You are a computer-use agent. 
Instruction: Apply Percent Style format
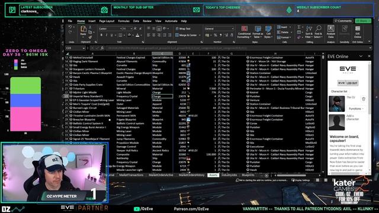tap(216, 35)
